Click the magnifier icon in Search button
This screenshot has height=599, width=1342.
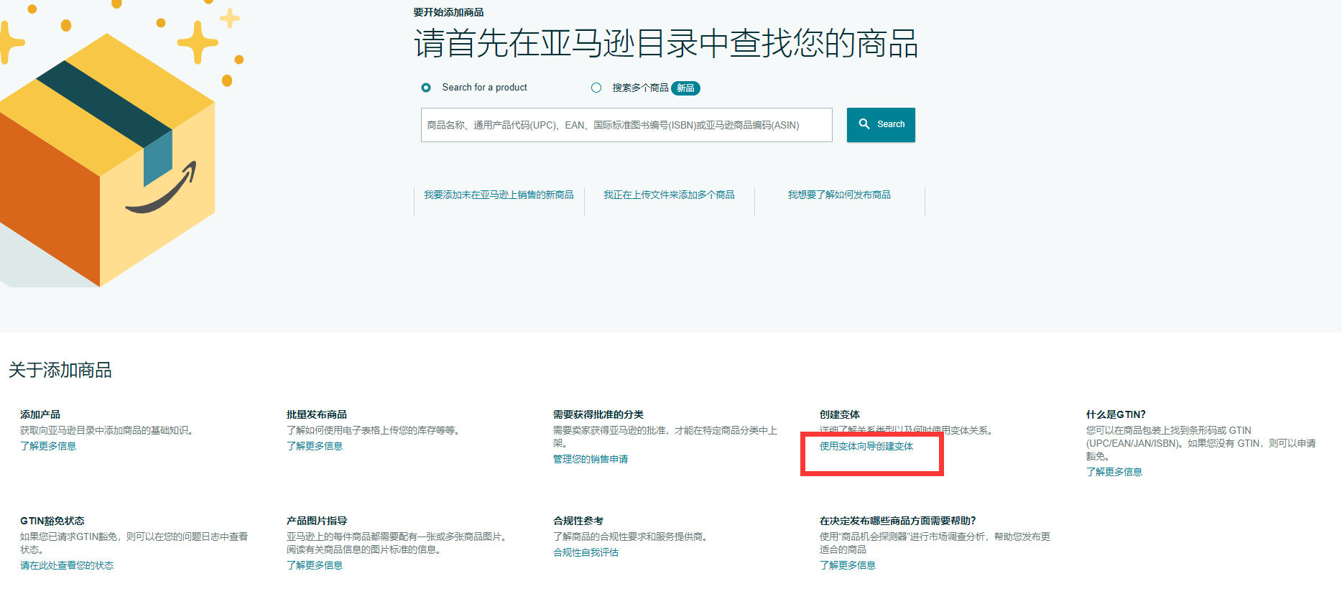point(864,124)
